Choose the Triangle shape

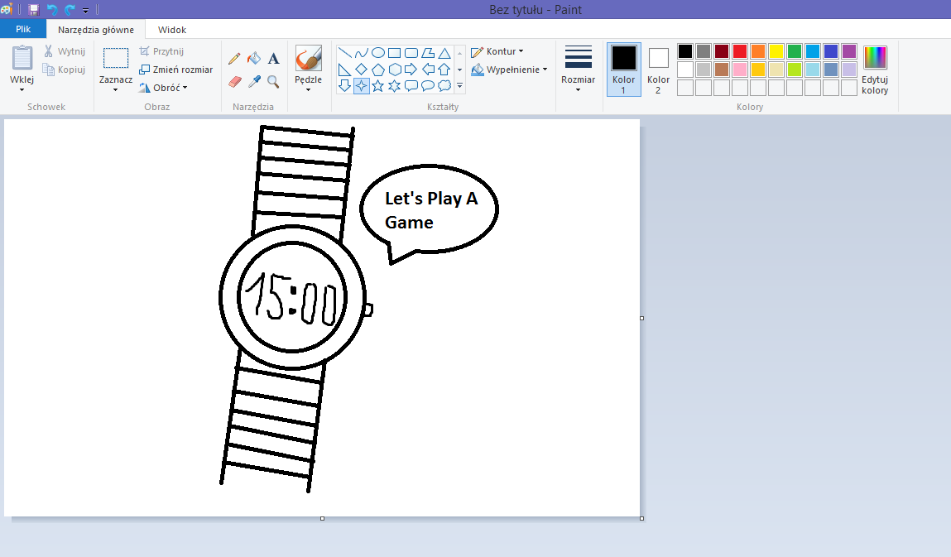coord(444,53)
